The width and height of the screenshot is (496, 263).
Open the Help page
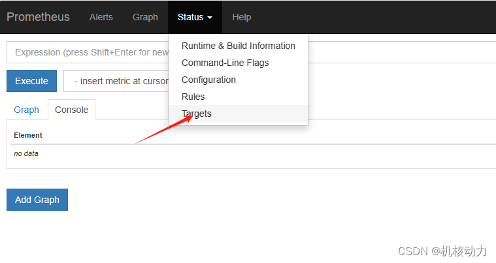coord(242,17)
